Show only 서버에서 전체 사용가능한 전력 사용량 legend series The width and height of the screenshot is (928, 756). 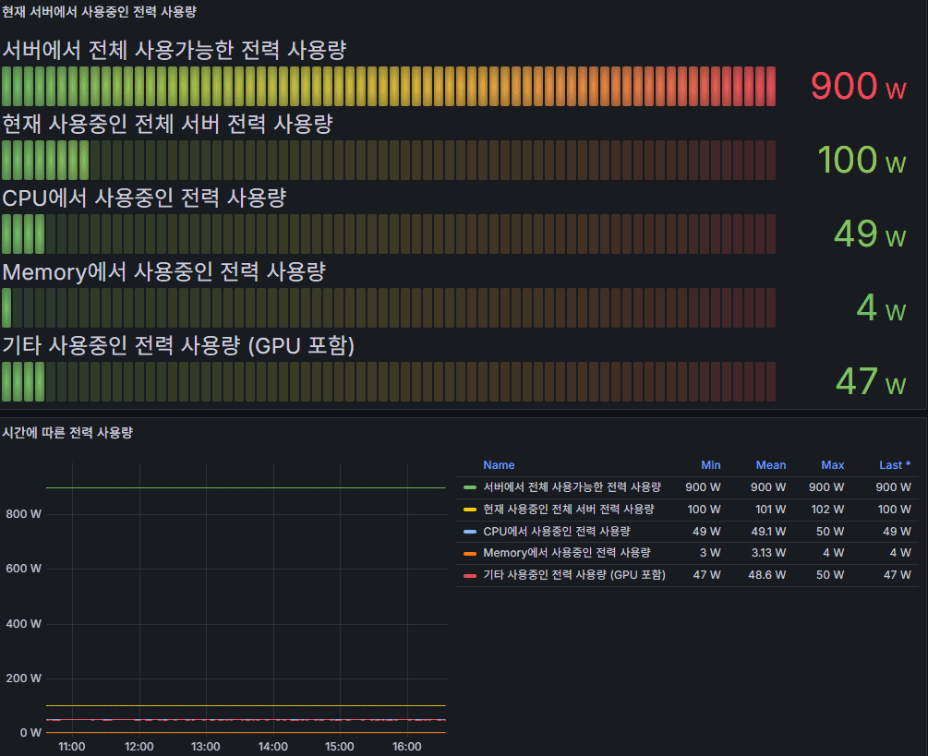coord(572,487)
